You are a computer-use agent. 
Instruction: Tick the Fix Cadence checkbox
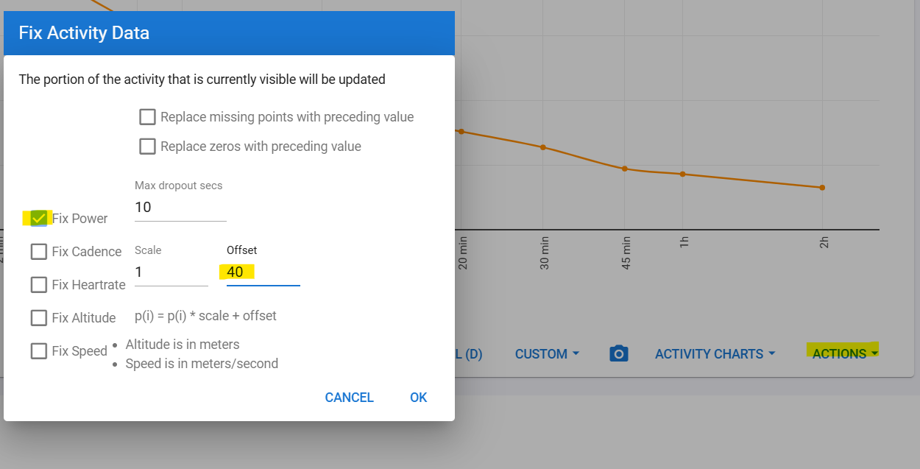point(39,252)
